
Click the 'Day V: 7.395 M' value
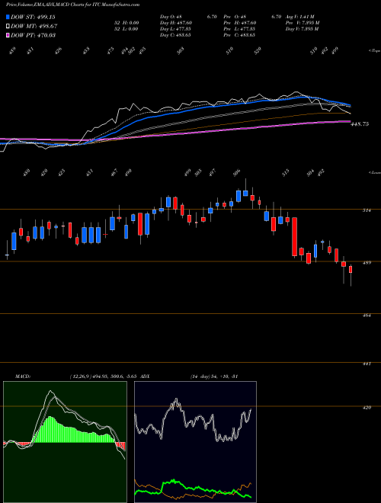click(x=302, y=29)
